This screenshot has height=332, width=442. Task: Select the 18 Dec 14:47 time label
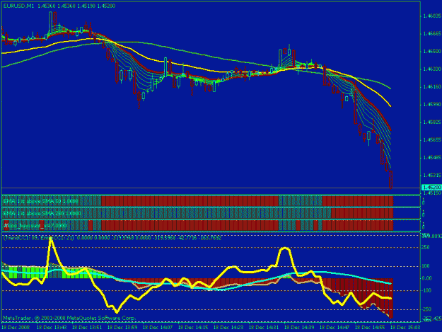(x=335, y=328)
